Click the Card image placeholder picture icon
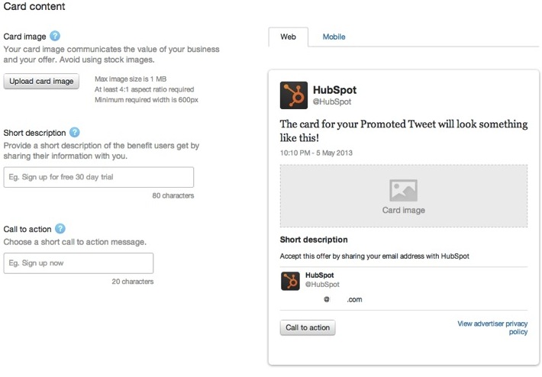The width and height of the screenshot is (542, 377). [x=403, y=190]
